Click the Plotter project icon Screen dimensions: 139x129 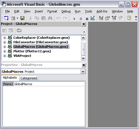(x=10, y=51)
